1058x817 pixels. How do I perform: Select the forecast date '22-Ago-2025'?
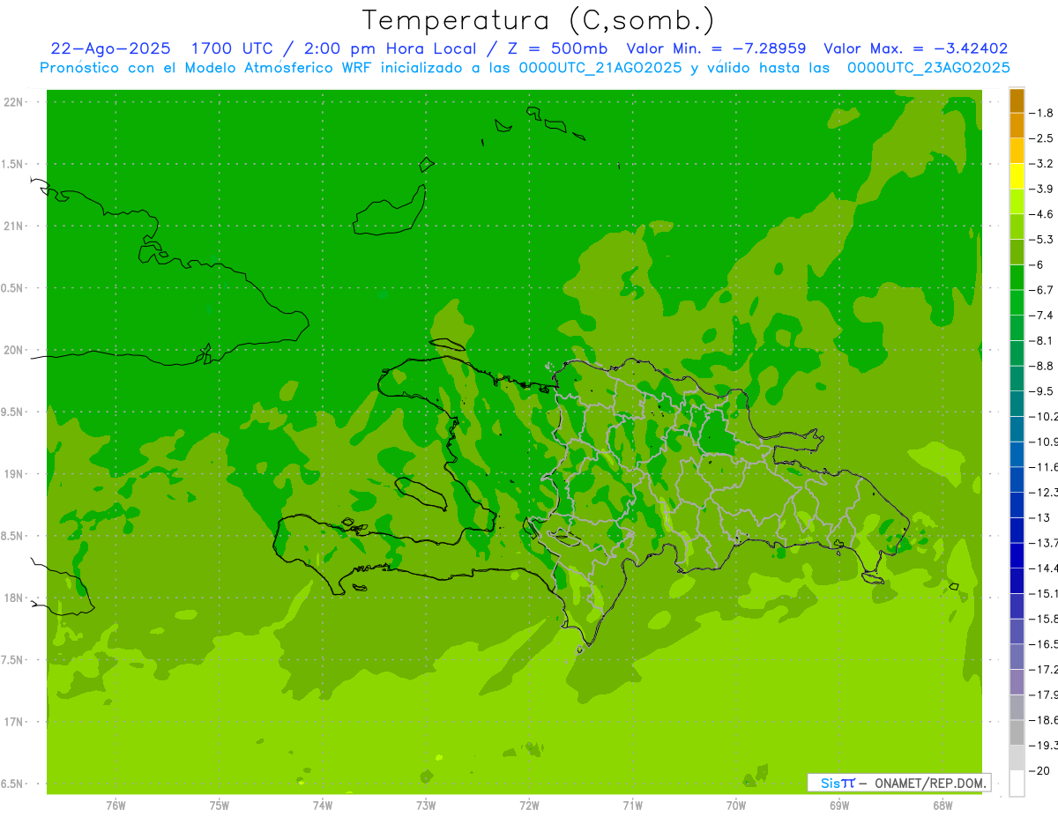coord(109,48)
